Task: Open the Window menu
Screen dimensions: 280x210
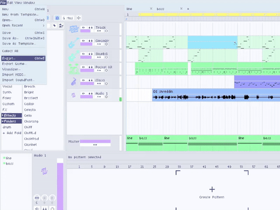Action: (29, 2)
